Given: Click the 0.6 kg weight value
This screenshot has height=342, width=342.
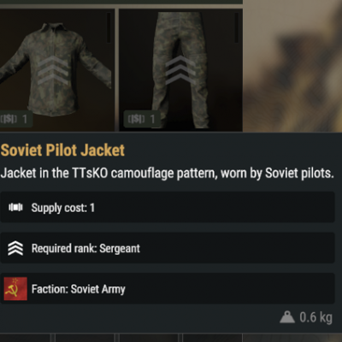Looking at the screenshot, I should click(x=316, y=317).
